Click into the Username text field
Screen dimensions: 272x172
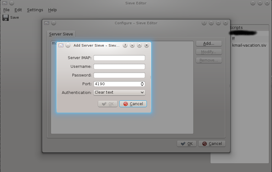point(119,67)
